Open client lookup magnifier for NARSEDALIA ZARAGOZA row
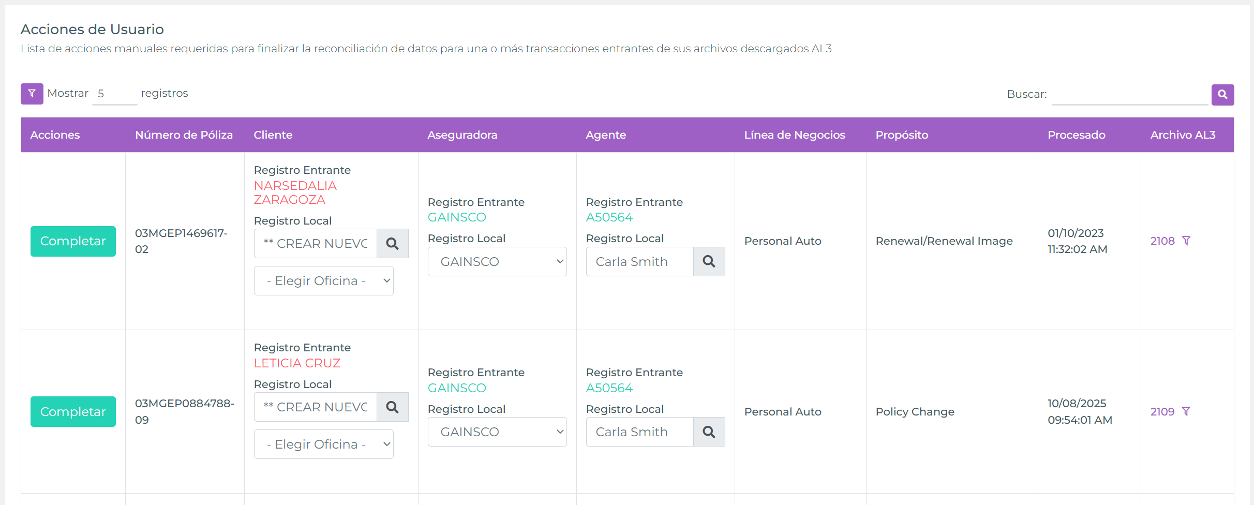 click(x=393, y=243)
